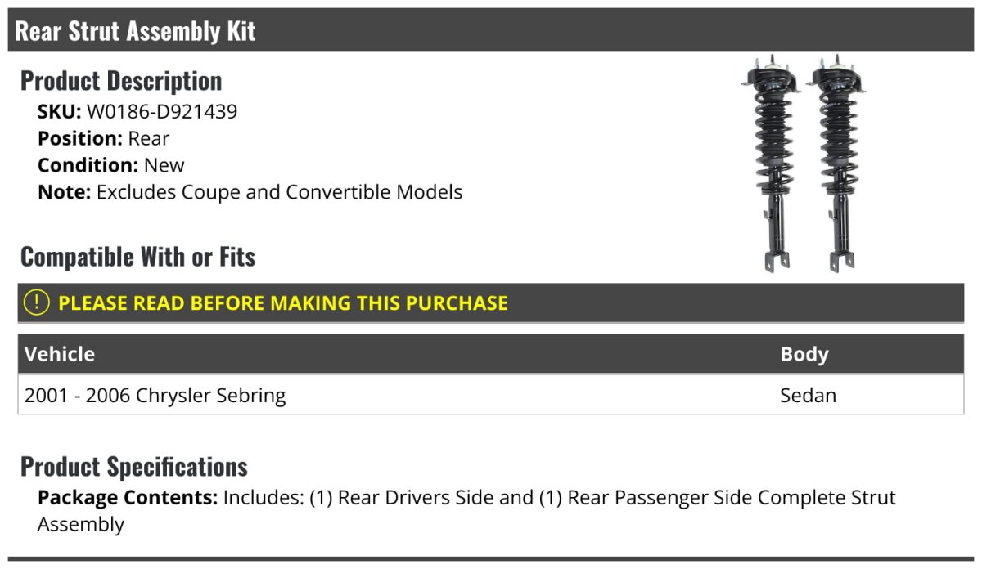This screenshot has height=569, width=982.
Task: Select the 2001 - 2006 Chrysler Sebring row
Action: click(155, 396)
